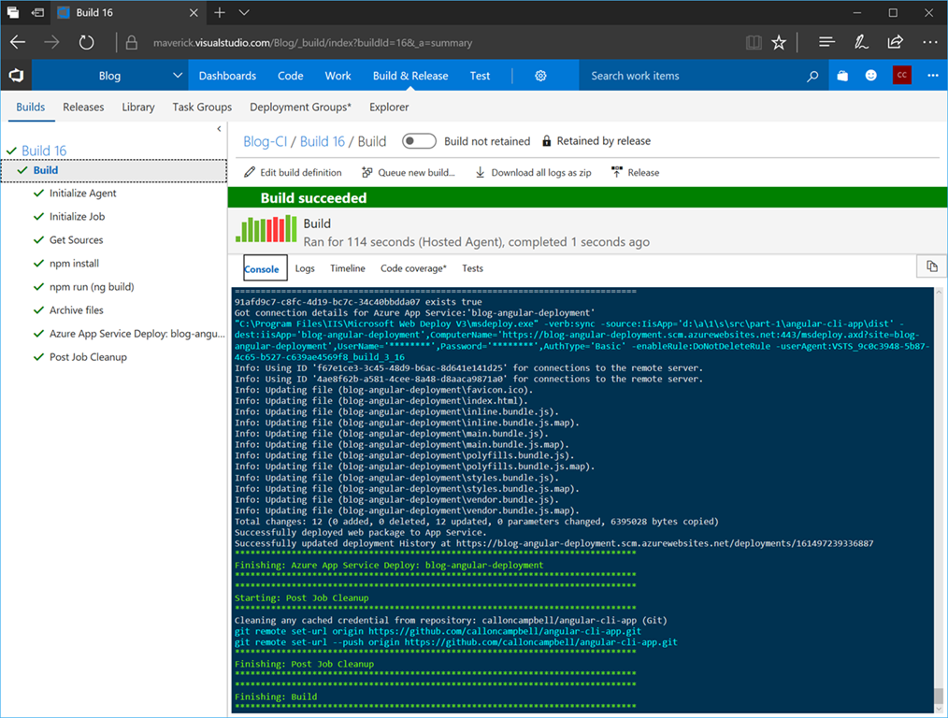
Task: Open browser Reading view icon
Action: [754, 42]
